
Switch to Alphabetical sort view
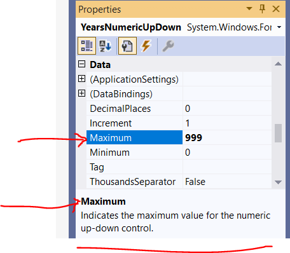coord(105,46)
